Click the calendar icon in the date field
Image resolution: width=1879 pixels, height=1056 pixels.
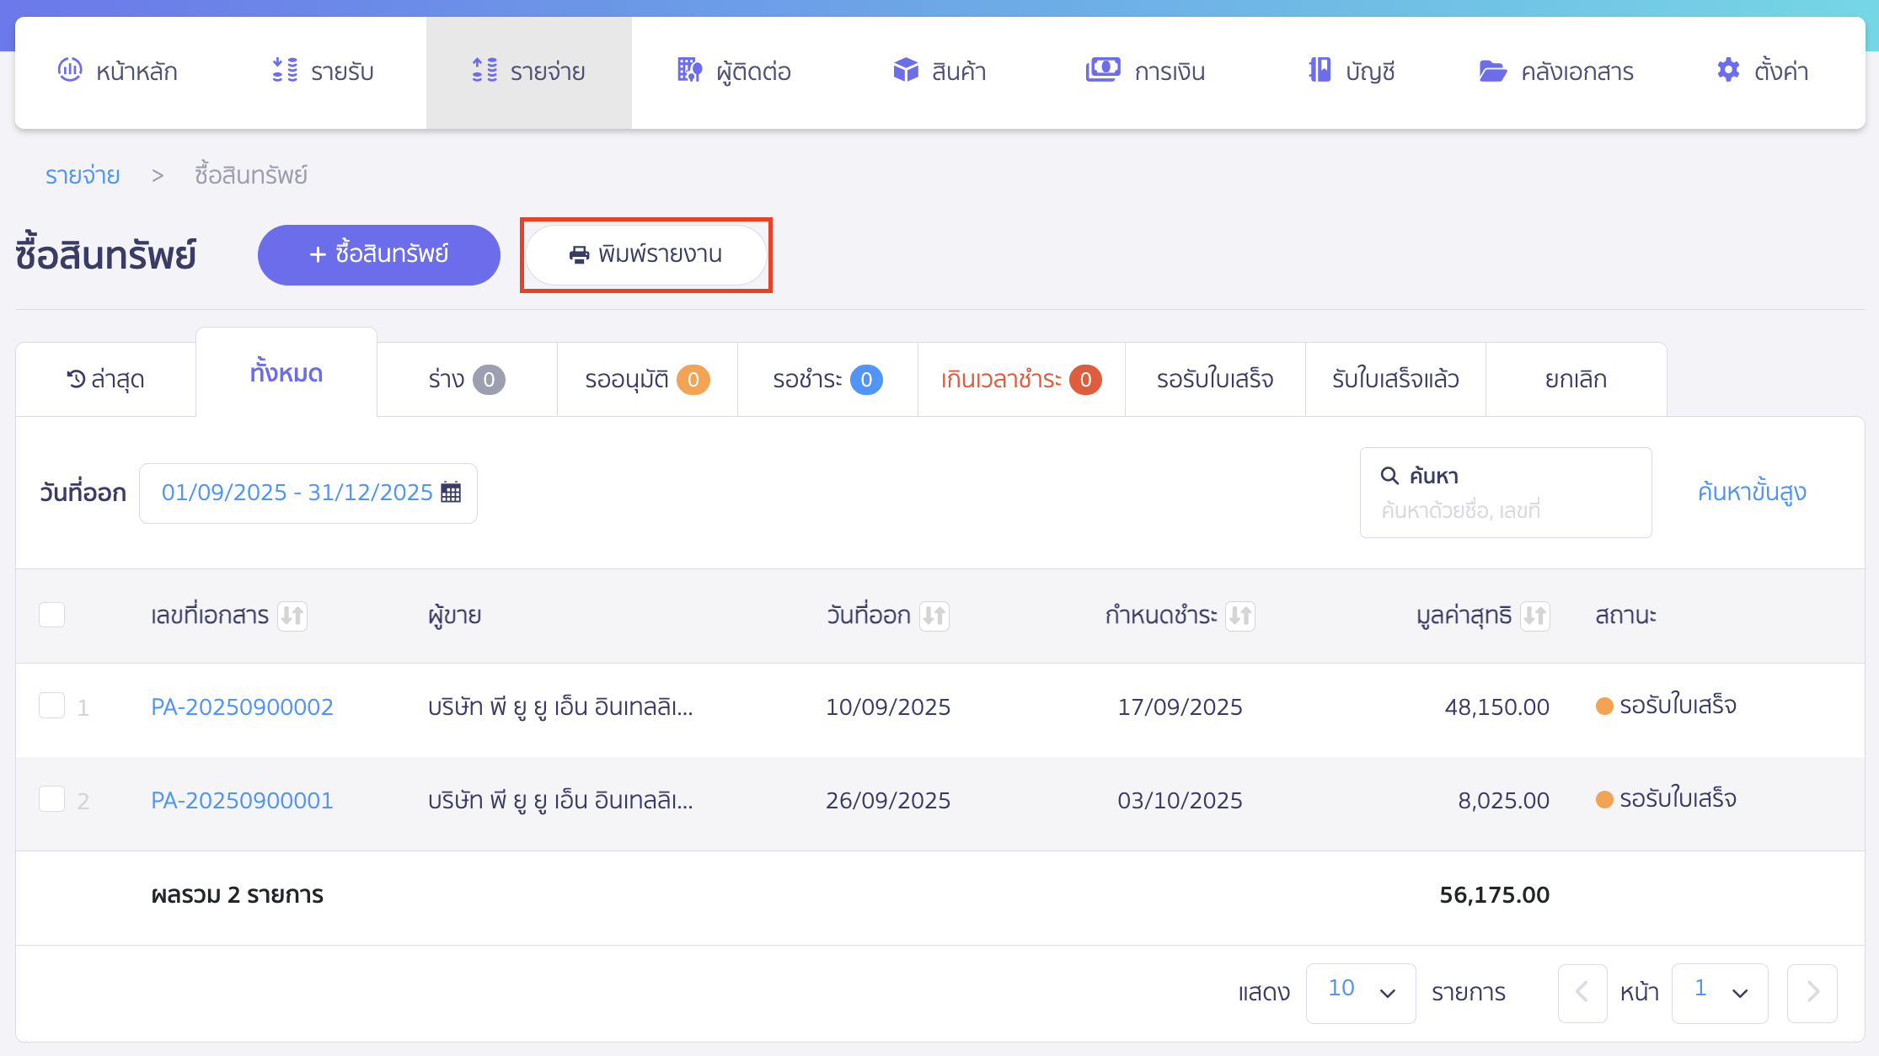click(x=451, y=492)
